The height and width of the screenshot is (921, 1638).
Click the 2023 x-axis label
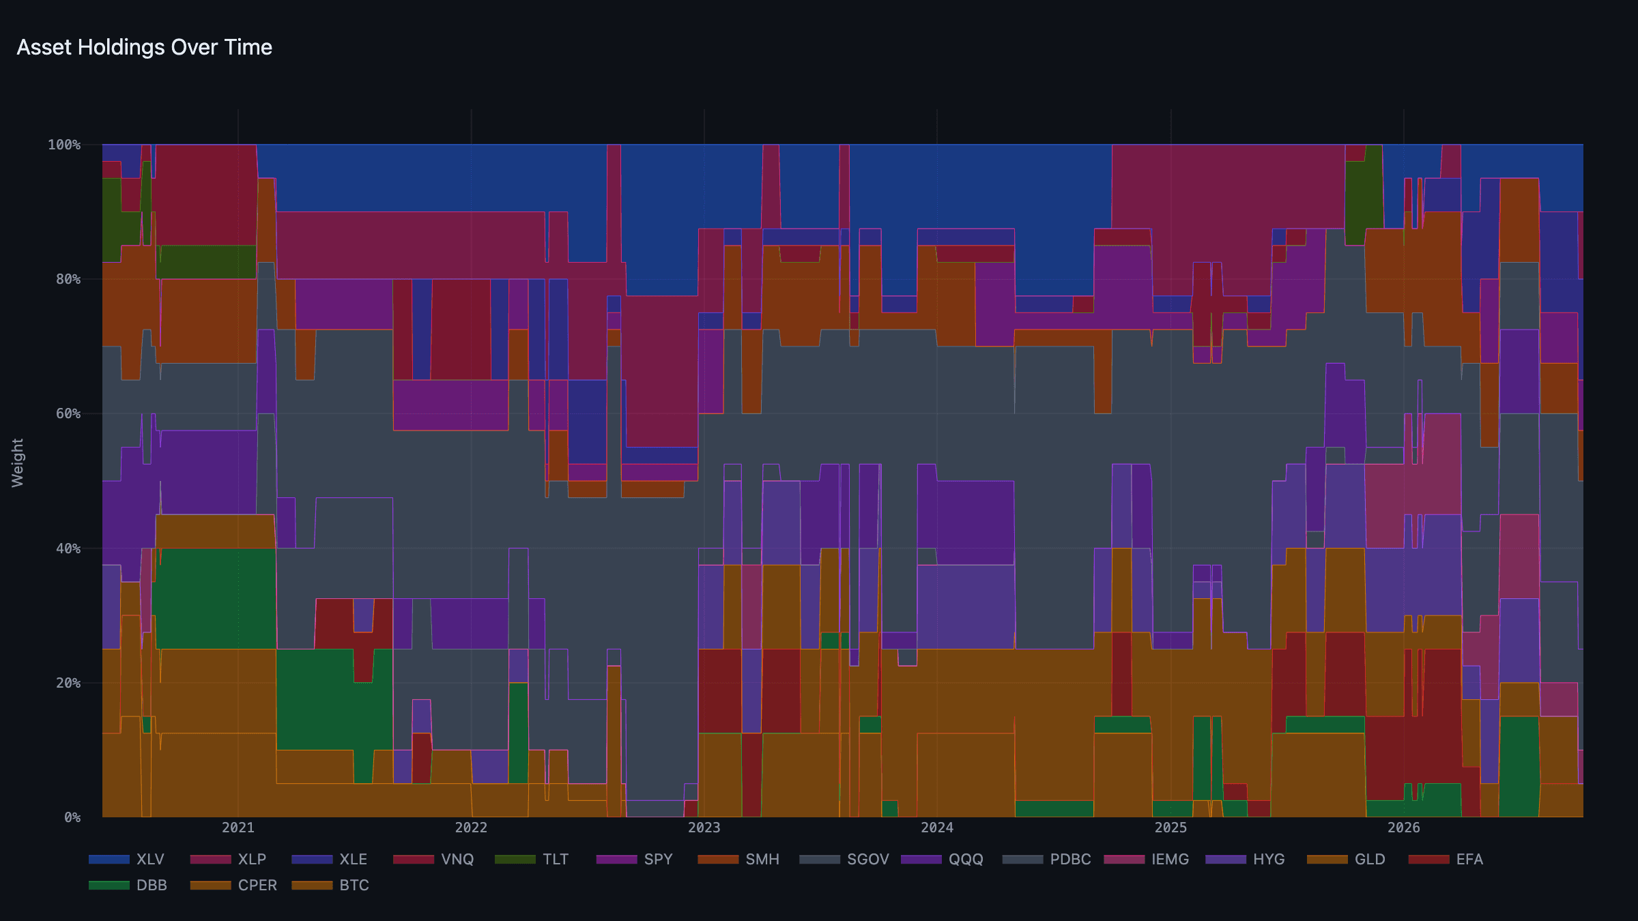[x=704, y=828]
